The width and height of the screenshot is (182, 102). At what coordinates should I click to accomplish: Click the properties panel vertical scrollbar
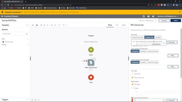(181, 53)
